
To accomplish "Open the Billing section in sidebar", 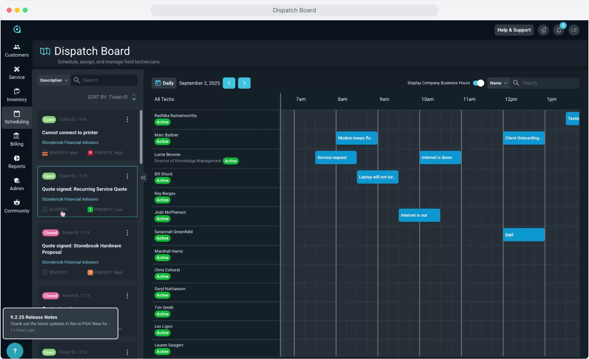I will tap(17, 139).
